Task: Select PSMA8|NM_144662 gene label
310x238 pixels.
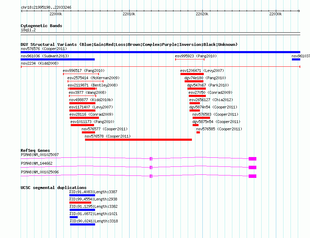Action: 37,163
